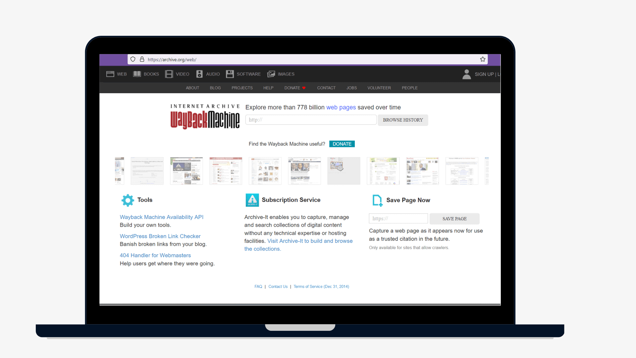Select the Volunteer navigation item

click(379, 88)
